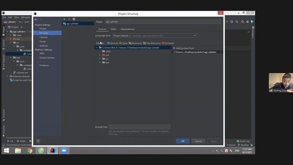
Task: Select Global Libraries under Platform Settings
Action: point(47,58)
